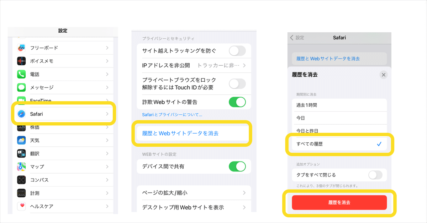This screenshot has height=223, width=427.
Task: Open Safariとプライバシーについて link
Action: [x=172, y=115]
